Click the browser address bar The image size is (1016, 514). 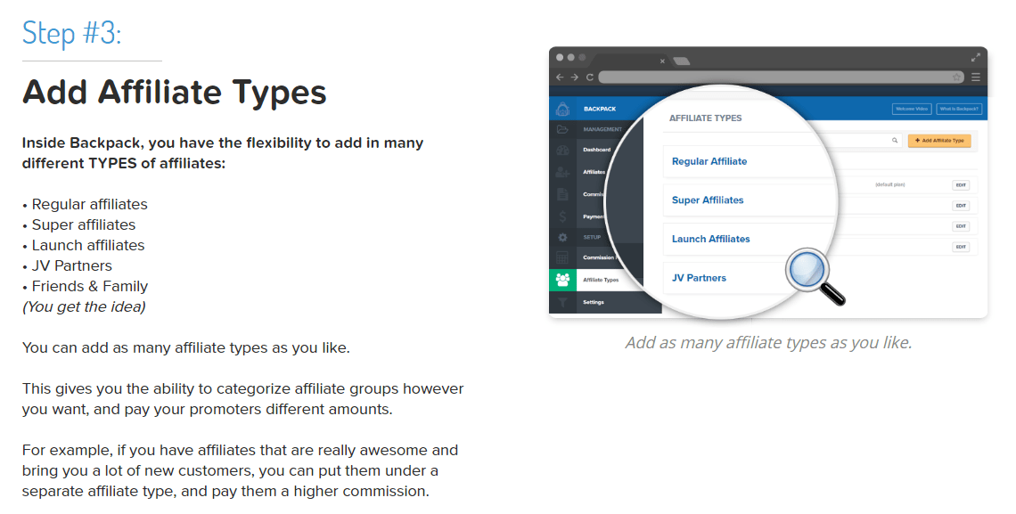(782, 77)
